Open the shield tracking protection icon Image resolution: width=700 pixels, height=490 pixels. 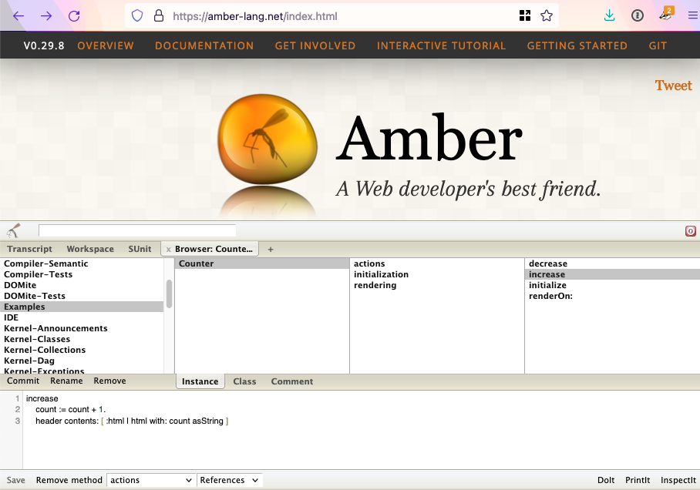coord(137,16)
